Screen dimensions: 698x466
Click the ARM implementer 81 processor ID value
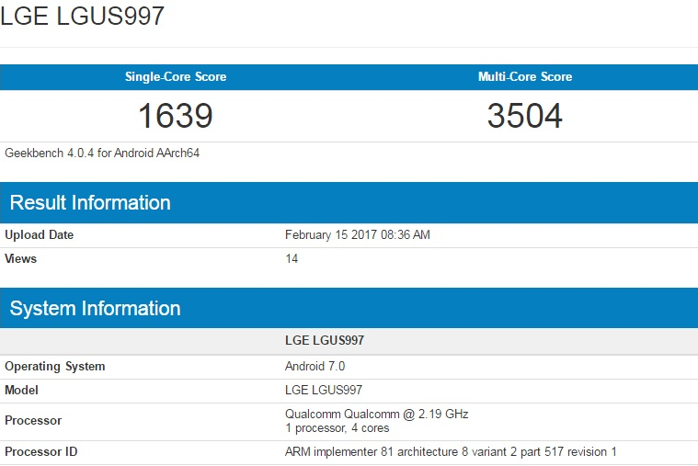pyautogui.click(x=451, y=452)
